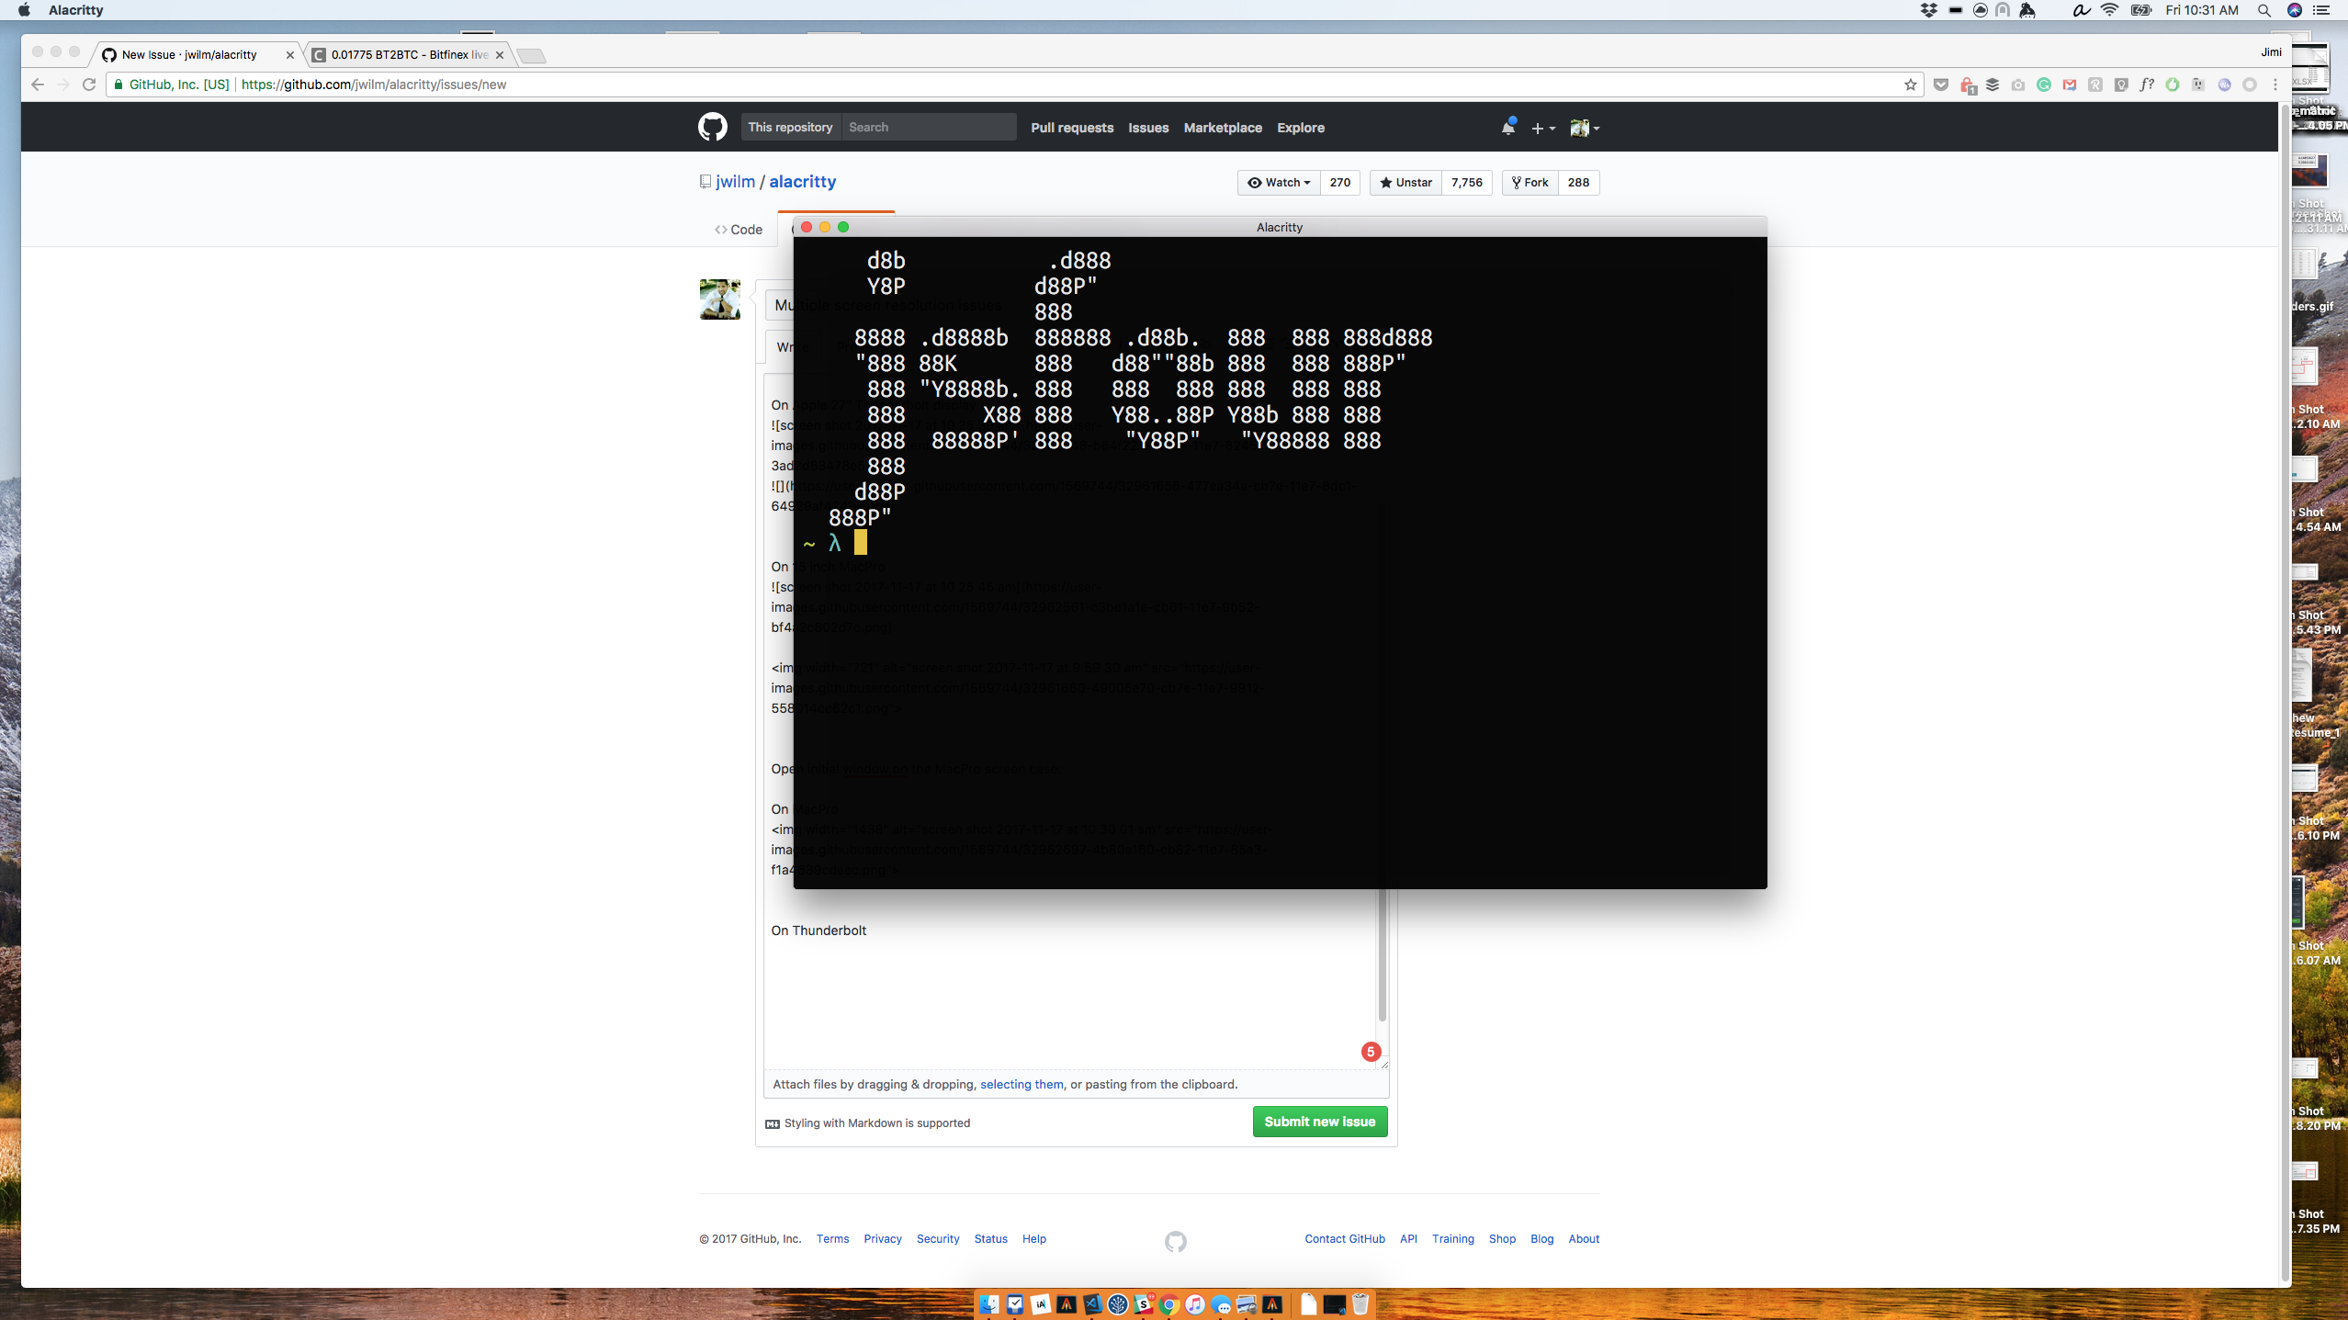Open the Marketplace menu item
Image resolution: width=2348 pixels, height=1320 pixels.
coord(1222,128)
